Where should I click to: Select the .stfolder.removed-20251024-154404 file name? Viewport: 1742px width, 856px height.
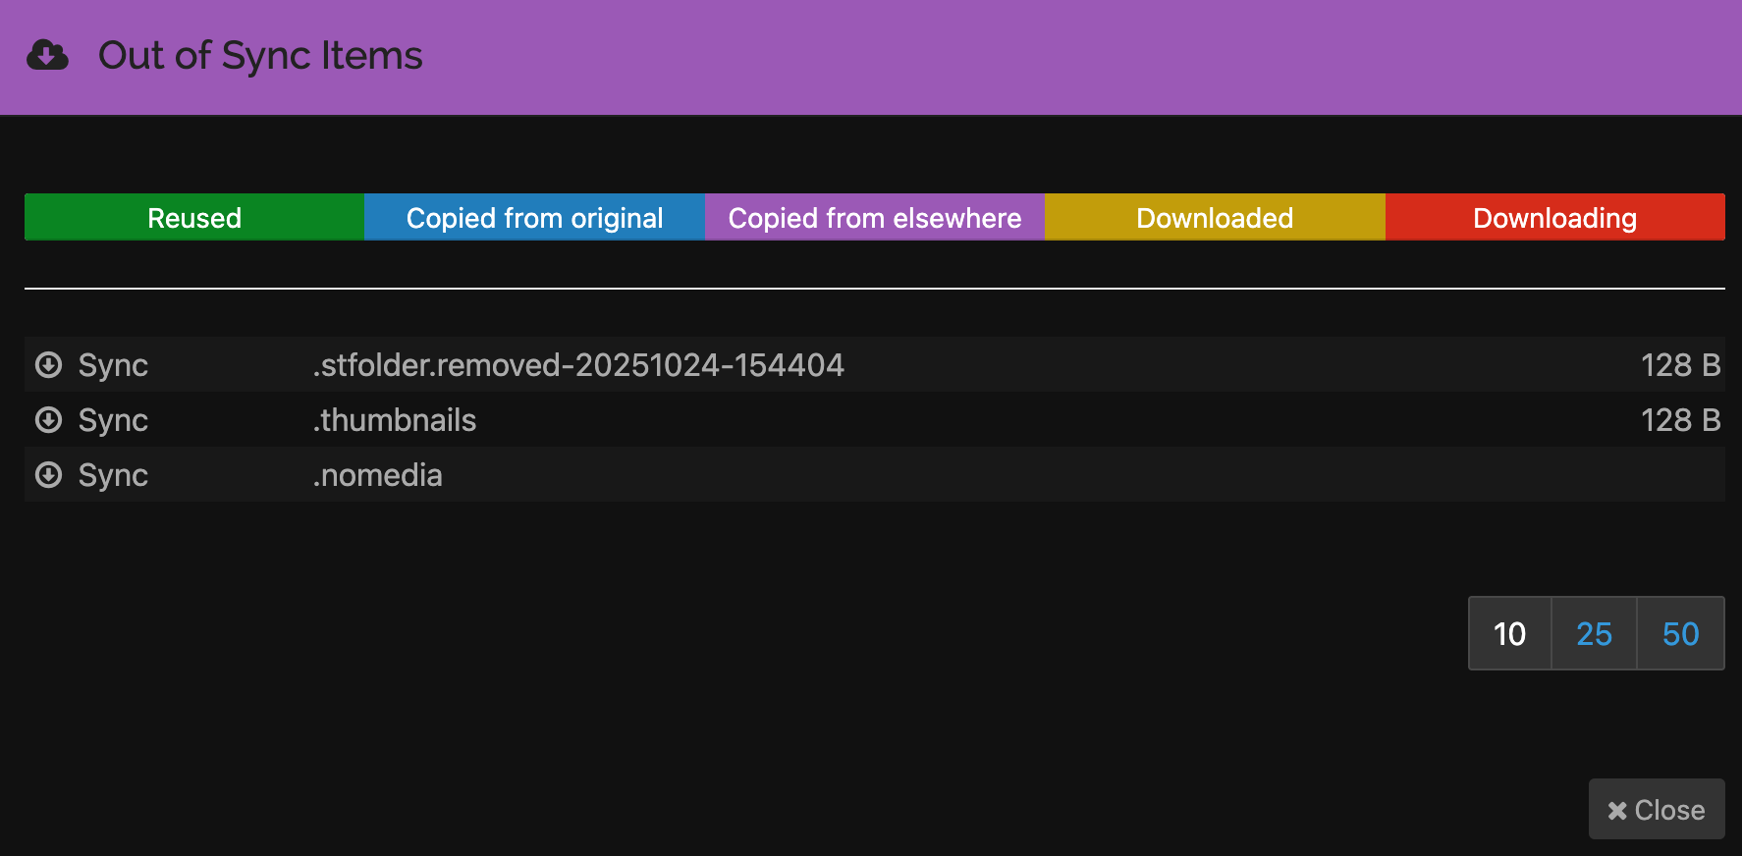coord(578,365)
